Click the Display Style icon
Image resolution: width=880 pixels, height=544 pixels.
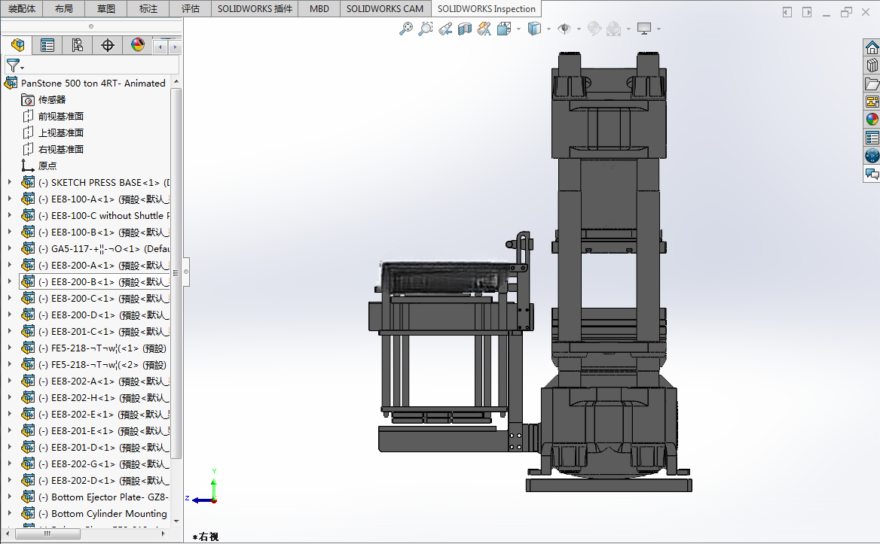point(534,29)
